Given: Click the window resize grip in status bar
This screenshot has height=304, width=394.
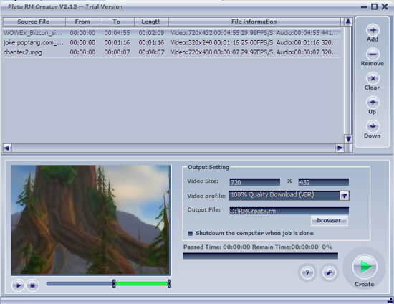Looking at the screenshot, I should tap(390, 300).
